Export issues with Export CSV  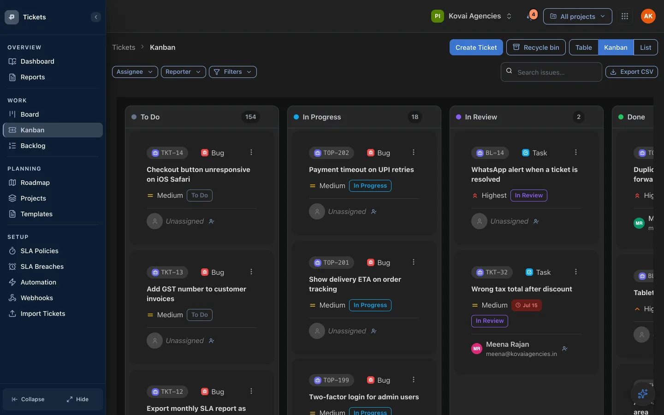click(632, 72)
